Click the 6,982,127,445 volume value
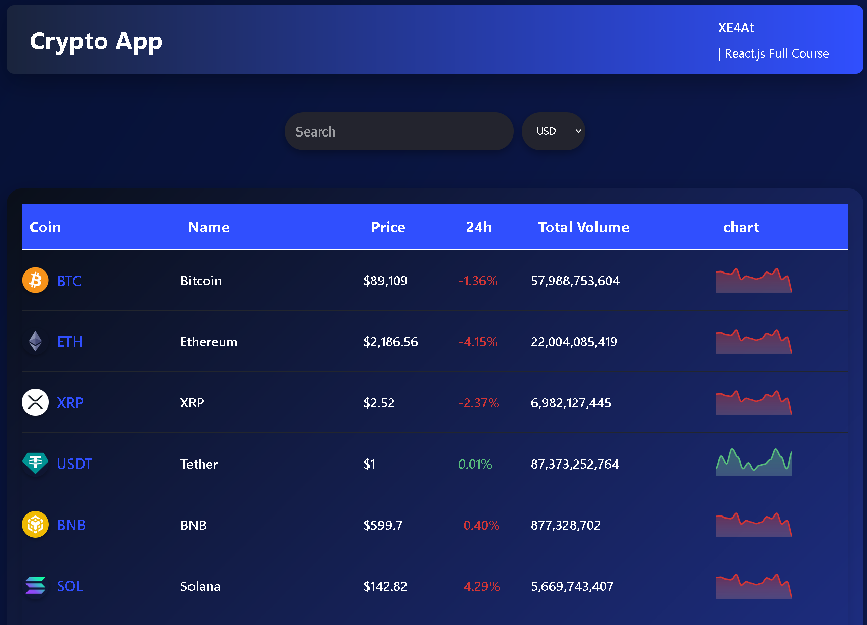The width and height of the screenshot is (867, 625). pos(571,403)
